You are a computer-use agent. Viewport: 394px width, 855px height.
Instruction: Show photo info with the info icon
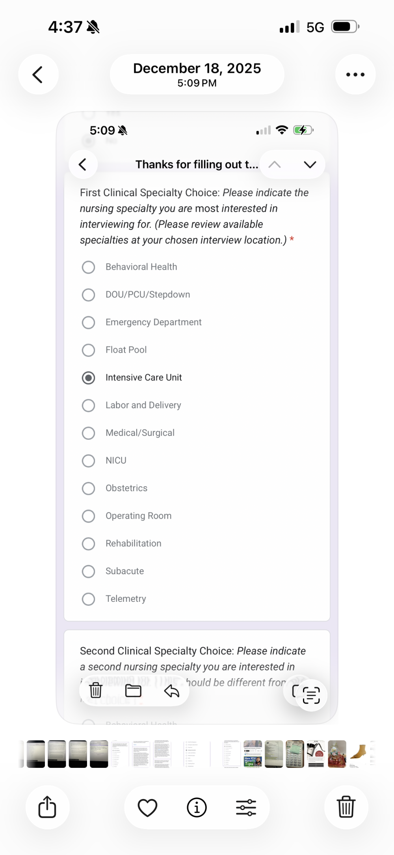(197, 807)
